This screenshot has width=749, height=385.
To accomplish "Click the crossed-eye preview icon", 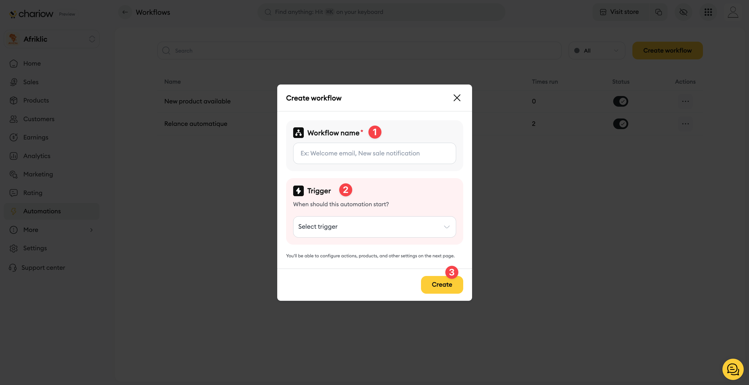I will click(x=683, y=12).
